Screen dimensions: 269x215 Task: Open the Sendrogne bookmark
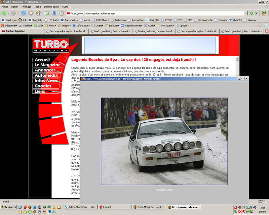[x=9, y=20]
